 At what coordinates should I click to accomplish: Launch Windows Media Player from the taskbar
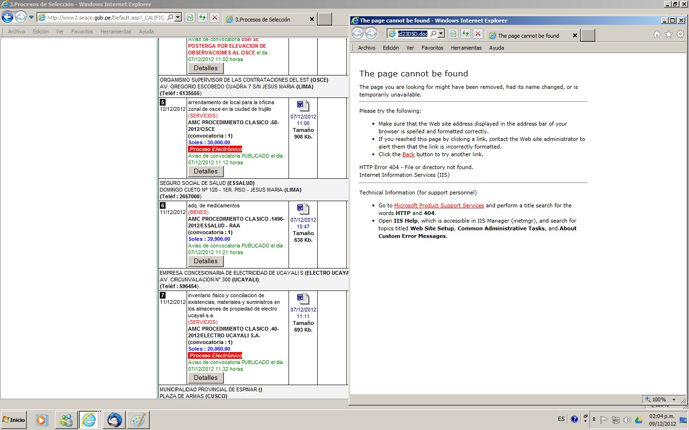click(41, 420)
